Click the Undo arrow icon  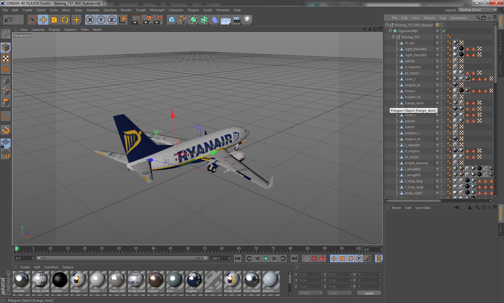(x=8, y=20)
